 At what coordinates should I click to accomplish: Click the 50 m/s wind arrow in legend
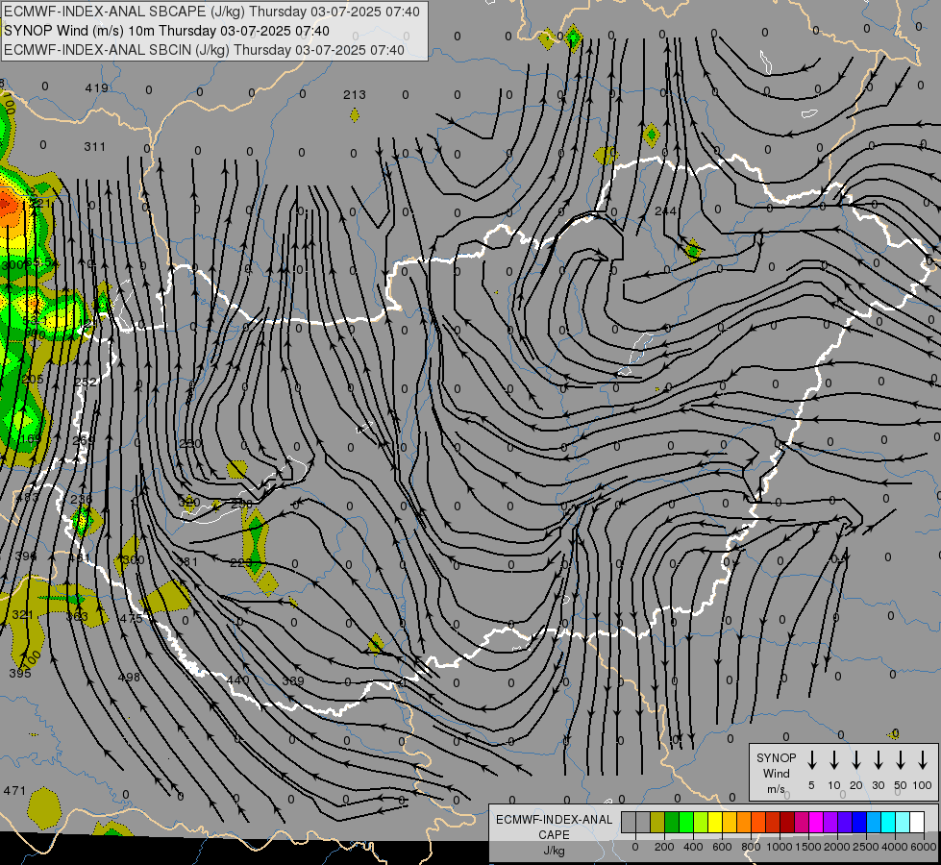pyautogui.click(x=901, y=759)
